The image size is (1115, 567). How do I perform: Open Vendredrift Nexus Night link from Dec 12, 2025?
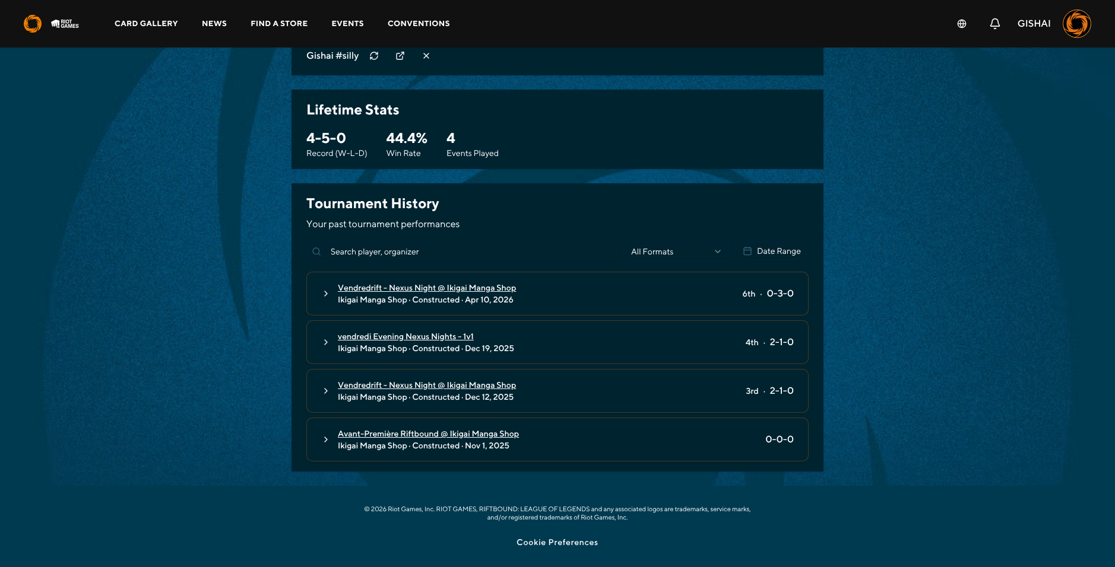tap(427, 385)
